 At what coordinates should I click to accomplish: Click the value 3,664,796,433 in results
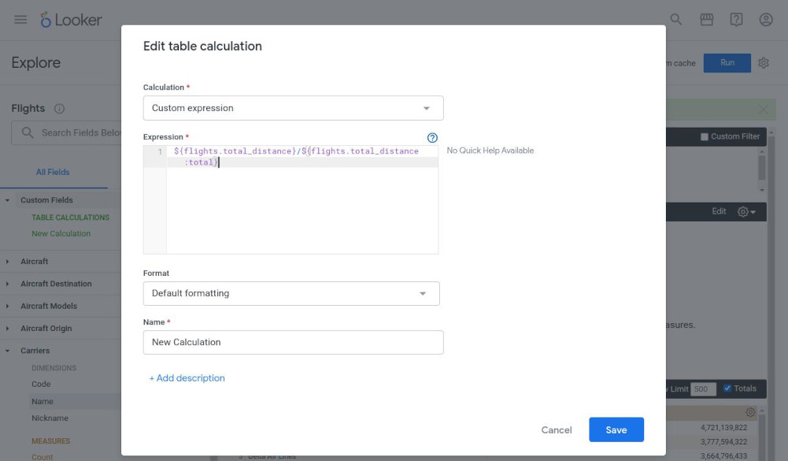pos(723,456)
